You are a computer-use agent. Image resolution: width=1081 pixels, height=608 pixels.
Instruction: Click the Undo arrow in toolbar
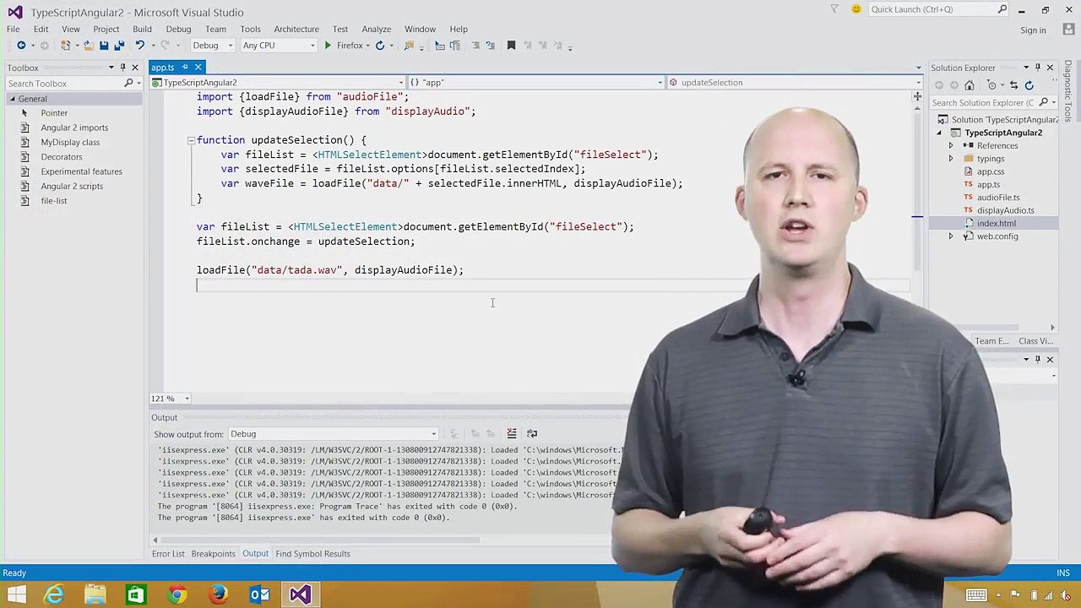pyautogui.click(x=140, y=46)
